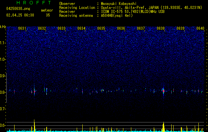Click the 0634 time marker
The image size is (208, 132).
(81, 28)
